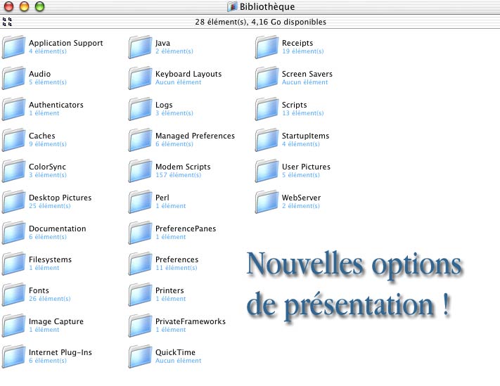
Task: Click the 'Internet Plug-Ins' folder name
Action: coord(60,352)
